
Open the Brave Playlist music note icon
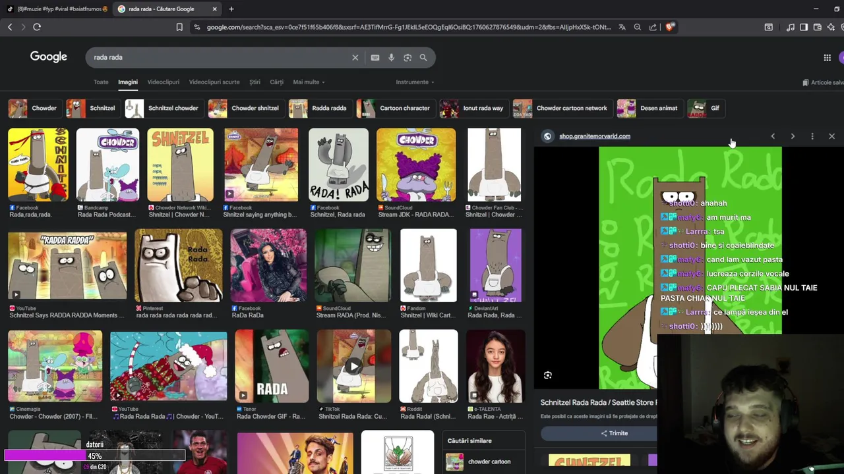click(790, 27)
